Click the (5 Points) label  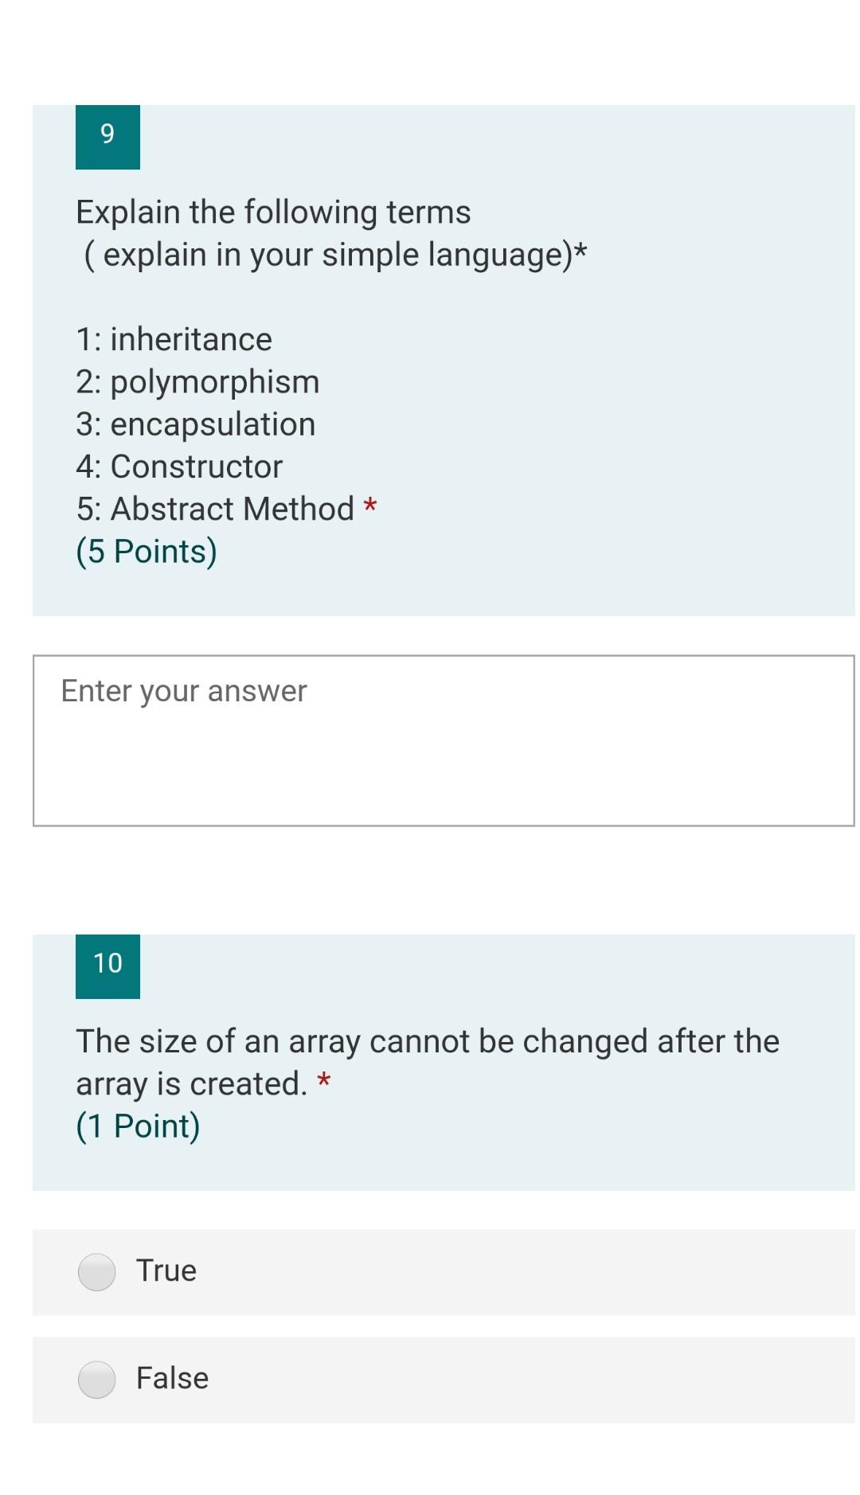coord(147,550)
